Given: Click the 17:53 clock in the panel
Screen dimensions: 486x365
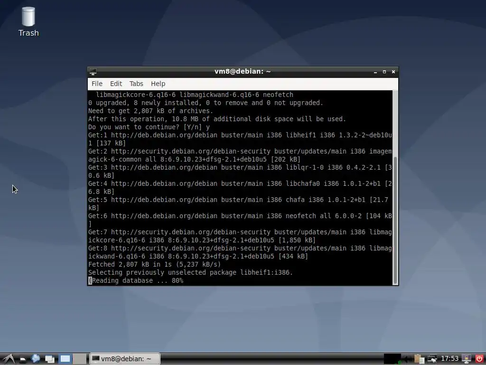Looking at the screenshot, I should click(449, 359).
